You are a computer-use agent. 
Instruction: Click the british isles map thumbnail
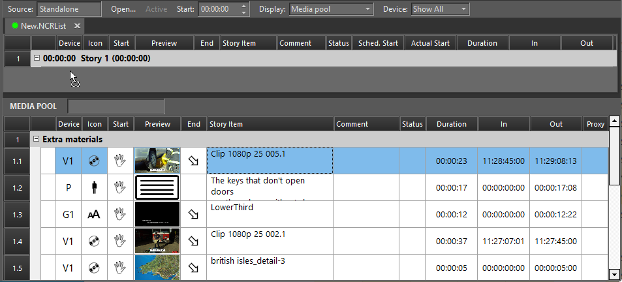(x=157, y=268)
